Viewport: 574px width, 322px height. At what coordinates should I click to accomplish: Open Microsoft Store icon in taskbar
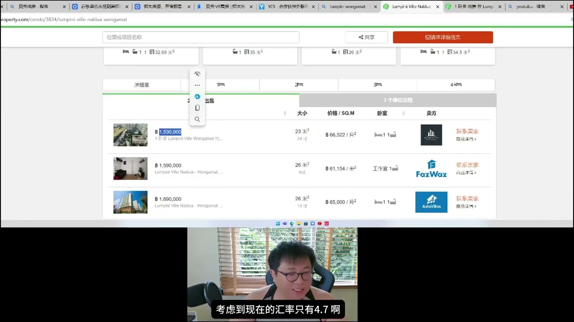(x=306, y=224)
